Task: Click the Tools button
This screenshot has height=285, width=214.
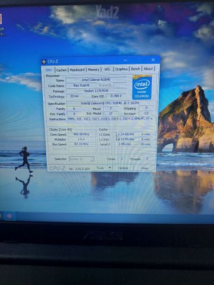Action: (x=100, y=168)
